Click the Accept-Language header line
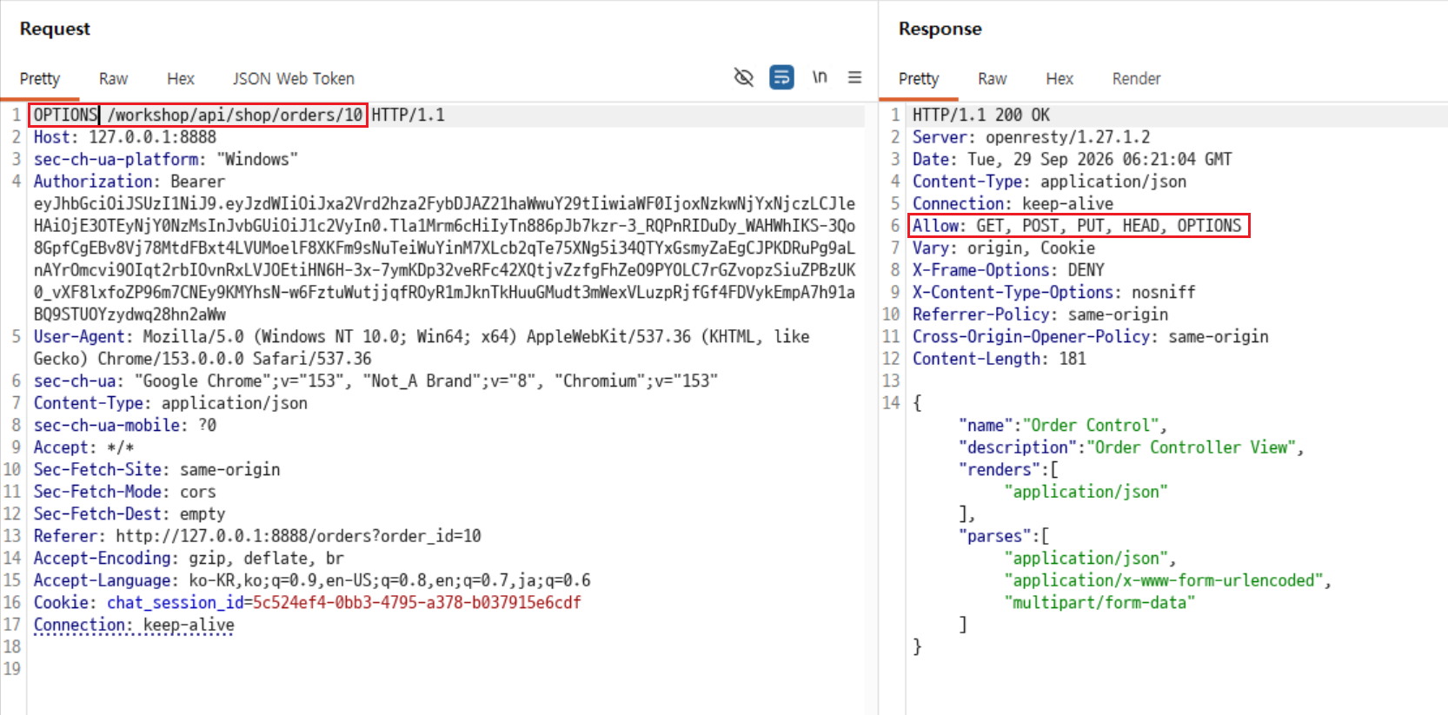The width and height of the screenshot is (1448, 715). coord(312,580)
